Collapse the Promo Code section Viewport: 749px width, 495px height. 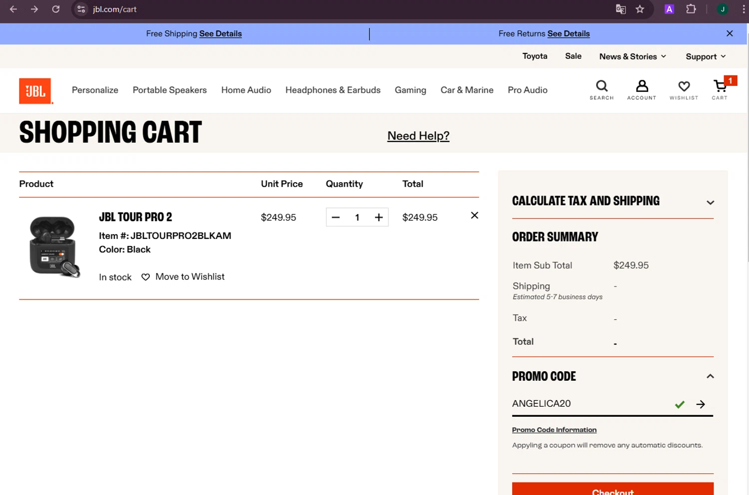[710, 376]
